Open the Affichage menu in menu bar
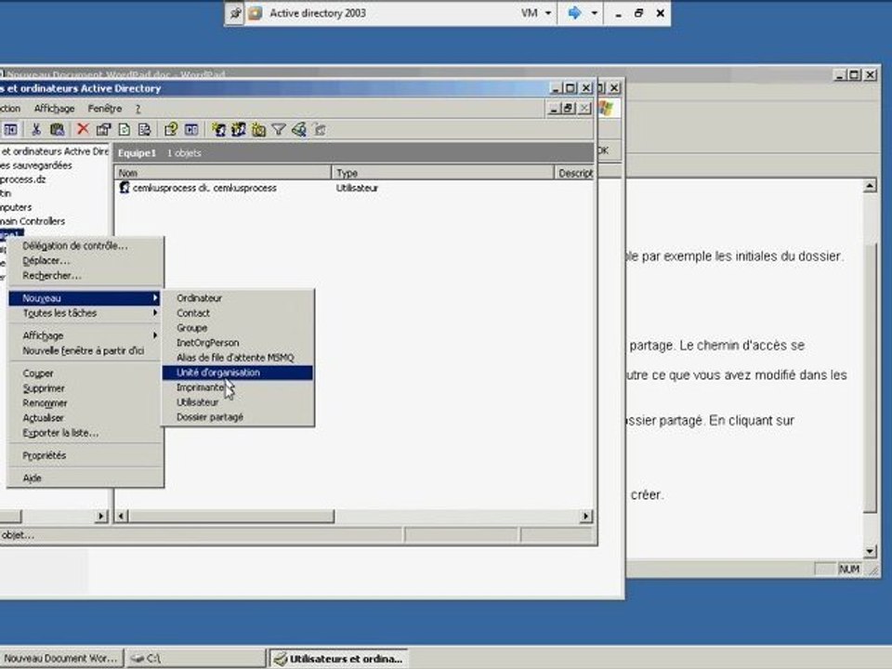The height and width of the screenshot is (669, 892). tap(54, 108)
